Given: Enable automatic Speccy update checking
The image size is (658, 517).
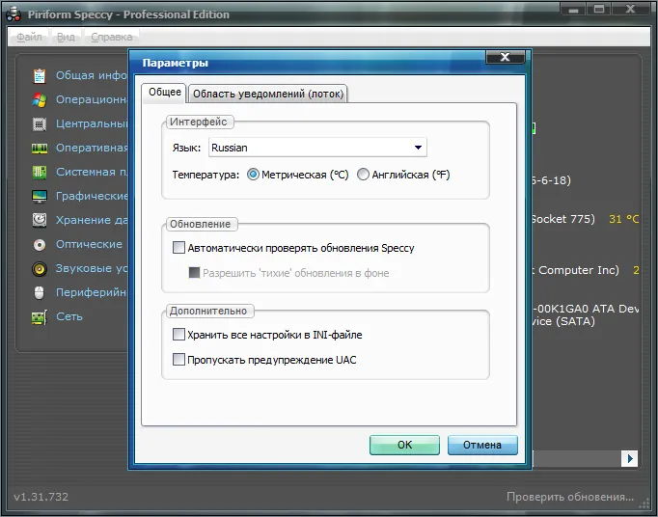Looking at the screenshot, I should point(178,248).
